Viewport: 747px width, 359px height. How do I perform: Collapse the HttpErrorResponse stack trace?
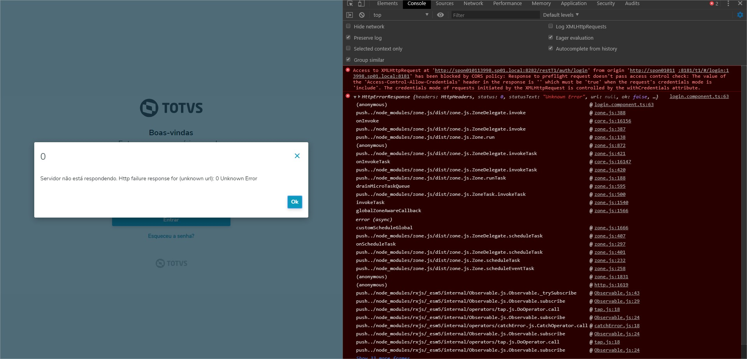coord(355,97)
